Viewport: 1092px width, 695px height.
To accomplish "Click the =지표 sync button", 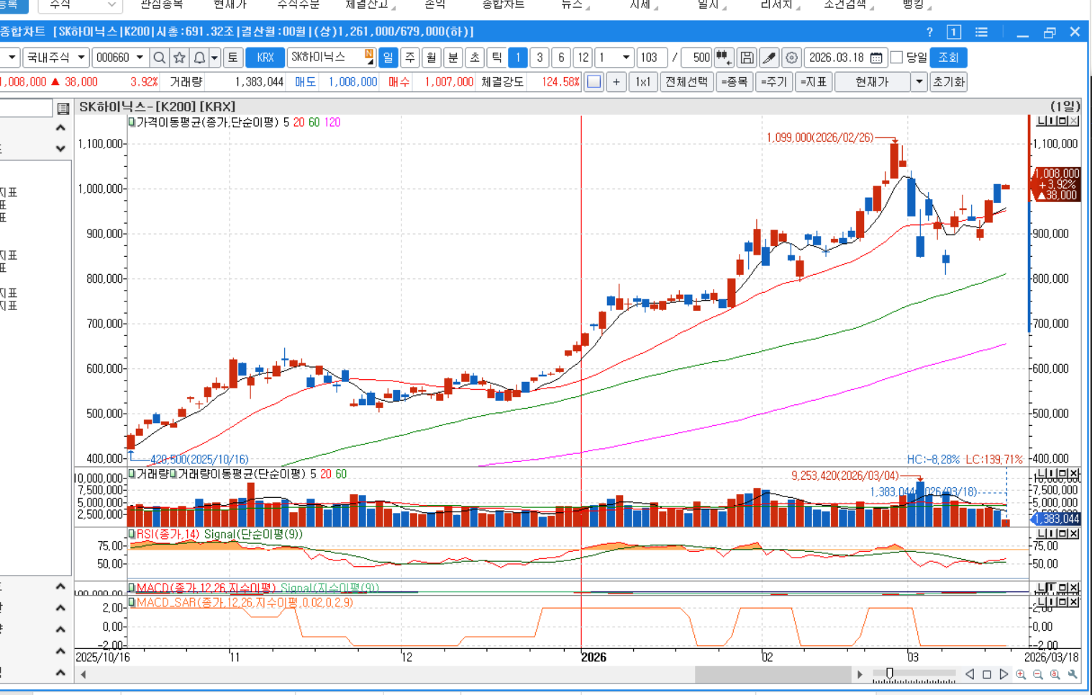I will tap(814, 82).
